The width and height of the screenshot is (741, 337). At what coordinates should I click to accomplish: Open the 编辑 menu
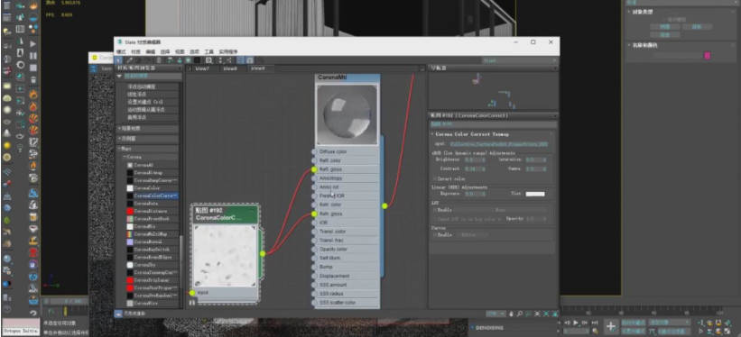(151, 51)
